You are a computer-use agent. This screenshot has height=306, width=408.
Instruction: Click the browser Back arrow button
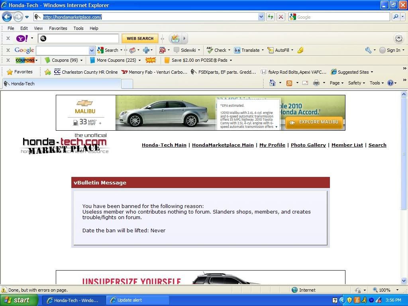click(x=7, y=17)
